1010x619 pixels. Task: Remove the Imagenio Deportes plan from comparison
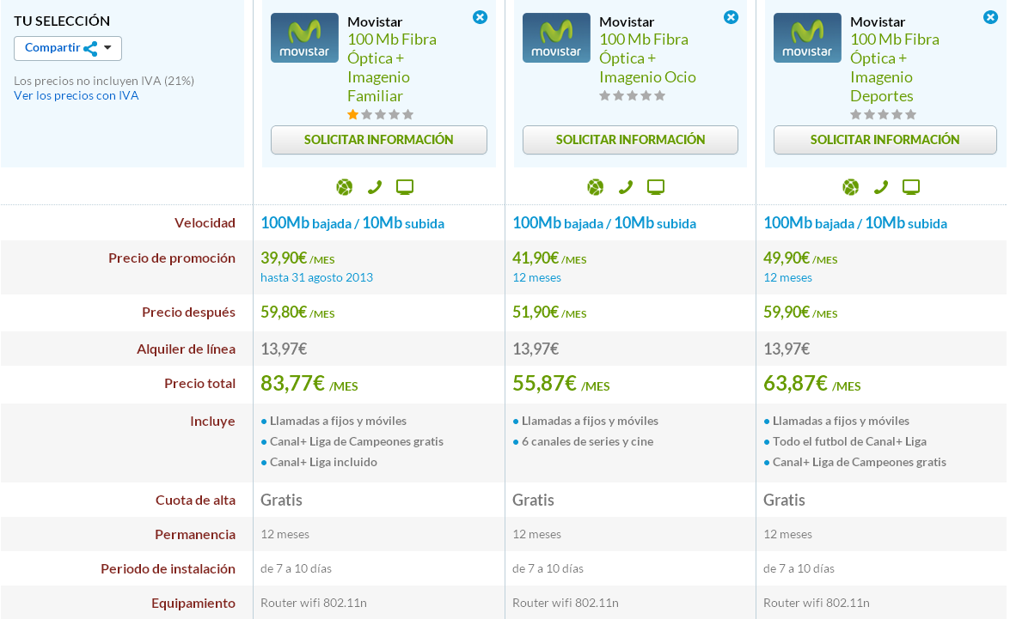[991, 17]
